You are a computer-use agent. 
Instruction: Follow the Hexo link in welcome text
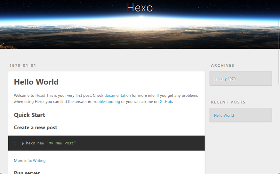click(x=40, y=95)
